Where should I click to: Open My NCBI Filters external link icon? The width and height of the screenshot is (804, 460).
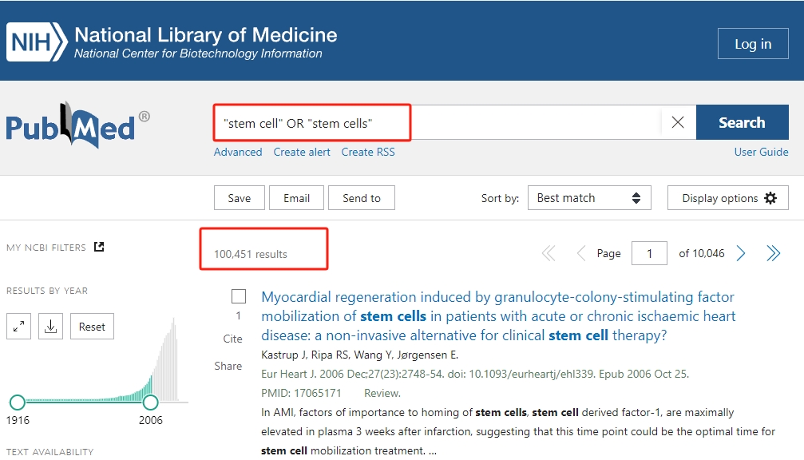point(99,247)
